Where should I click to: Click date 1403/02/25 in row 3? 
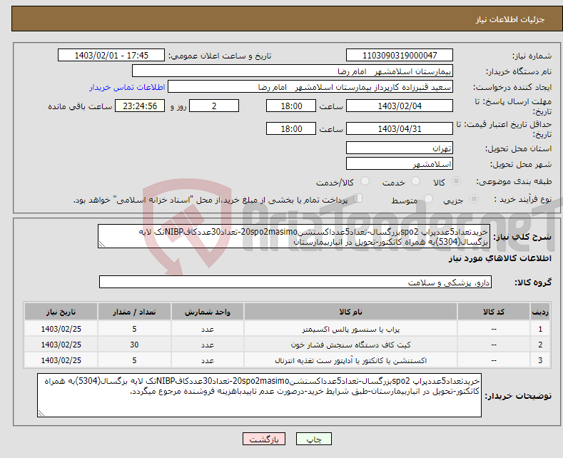click(x=61, y=360)
